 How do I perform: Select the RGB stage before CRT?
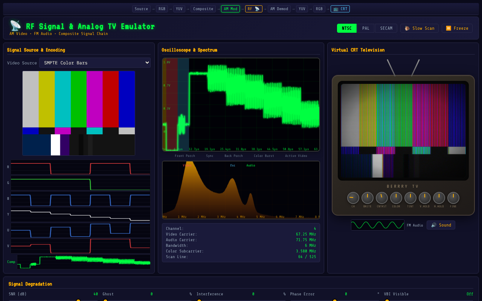pyautogui.click(x=319, y=9)
